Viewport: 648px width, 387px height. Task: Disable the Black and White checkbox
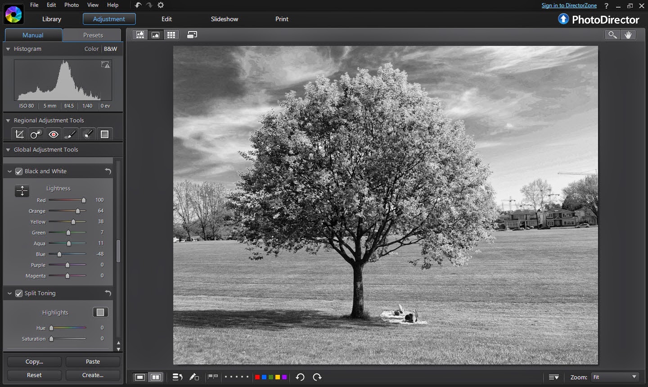tap(19, 171)
